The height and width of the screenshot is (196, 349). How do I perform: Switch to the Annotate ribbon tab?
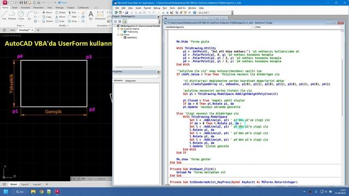[25, 8]
